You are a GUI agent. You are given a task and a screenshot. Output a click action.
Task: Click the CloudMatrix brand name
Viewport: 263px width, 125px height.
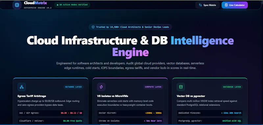(36, 3)
